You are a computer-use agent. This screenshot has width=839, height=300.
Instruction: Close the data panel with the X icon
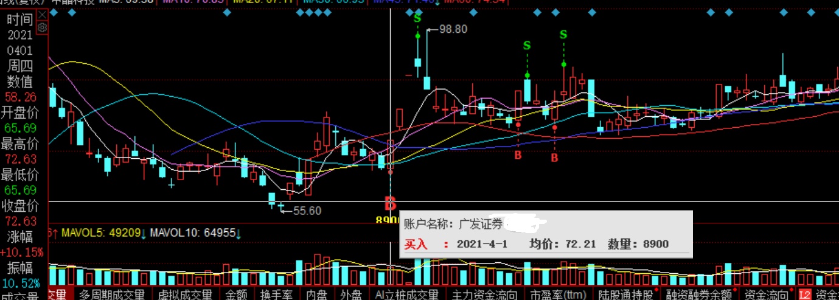[42, 13]
